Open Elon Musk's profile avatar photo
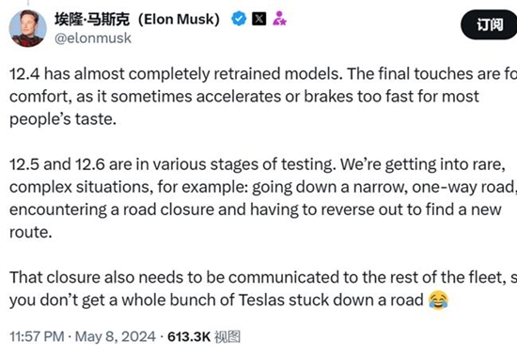The height and width of the screenshot is (355, 517). [x=27, y=28]
